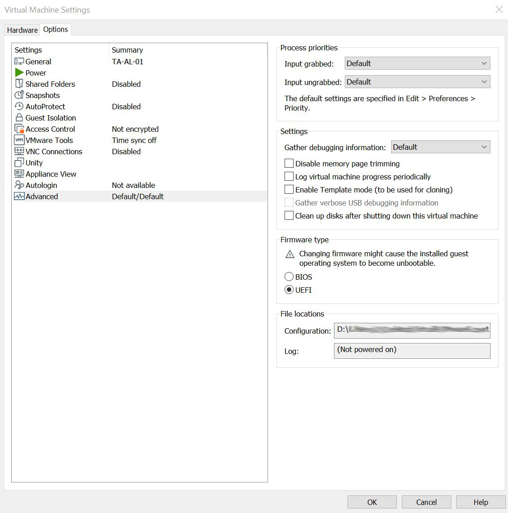
Task: Click the General settings monitor icon
Action: point(19,62)
